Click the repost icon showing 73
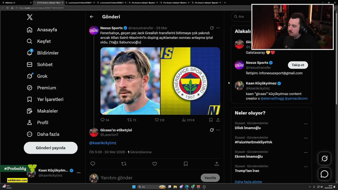This screenshot has height=190, width=338. pyautogui.click(x=132, y=120)
